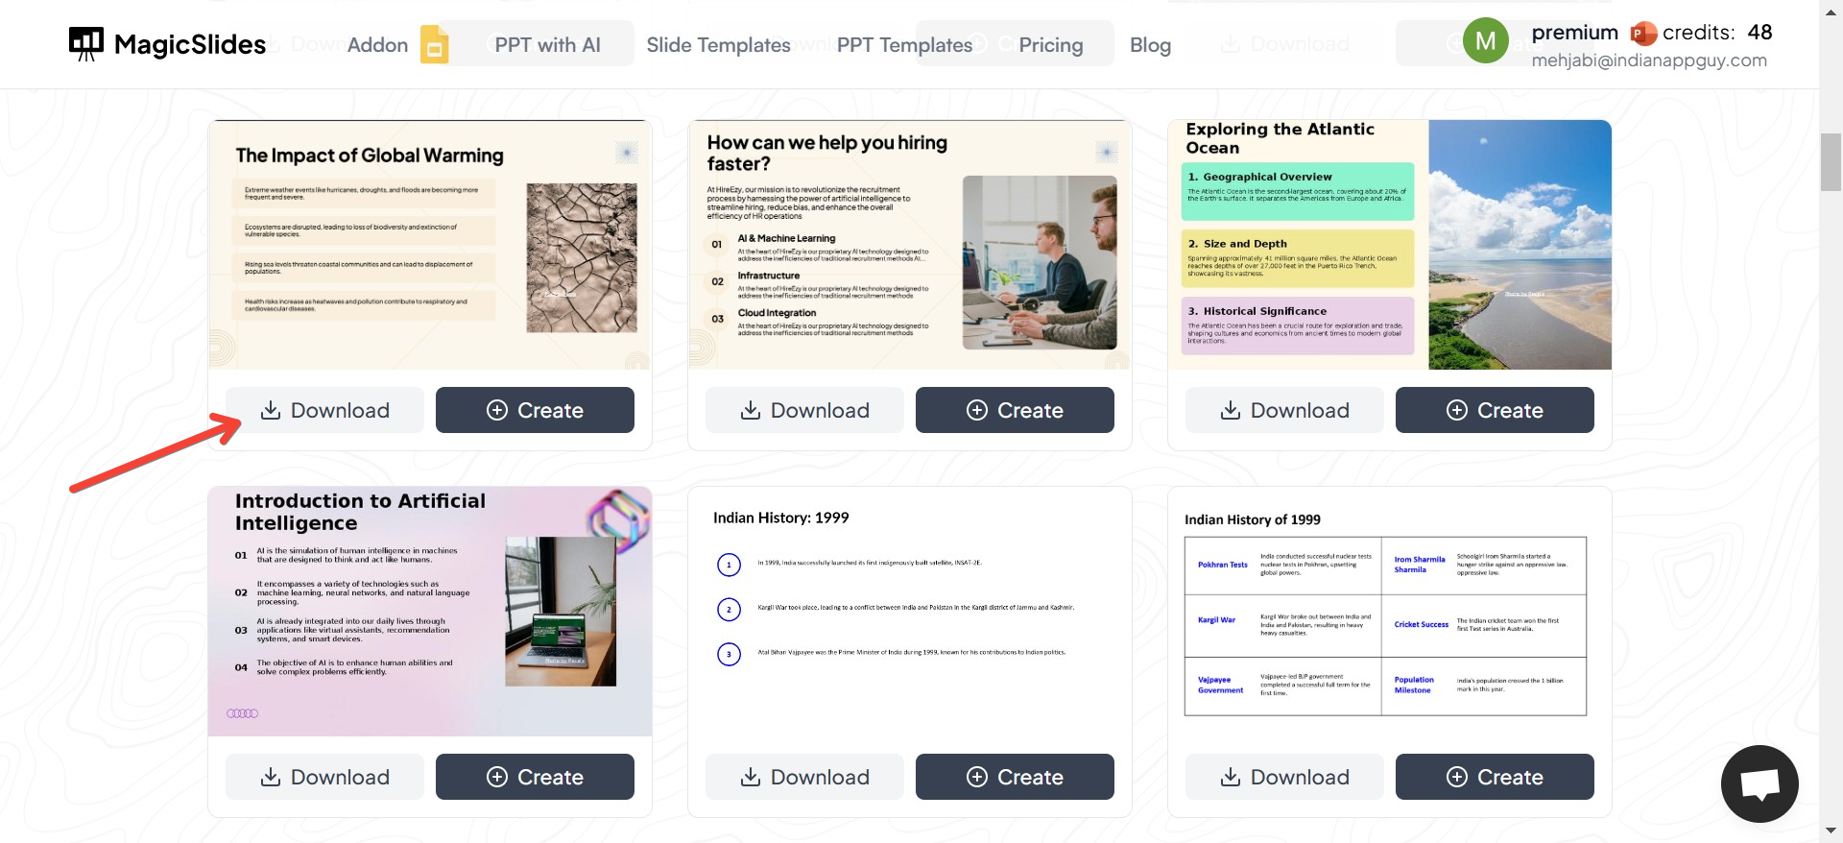
Task: Click the page's vertical scrollbar thumb
Action: point(1831,162)
